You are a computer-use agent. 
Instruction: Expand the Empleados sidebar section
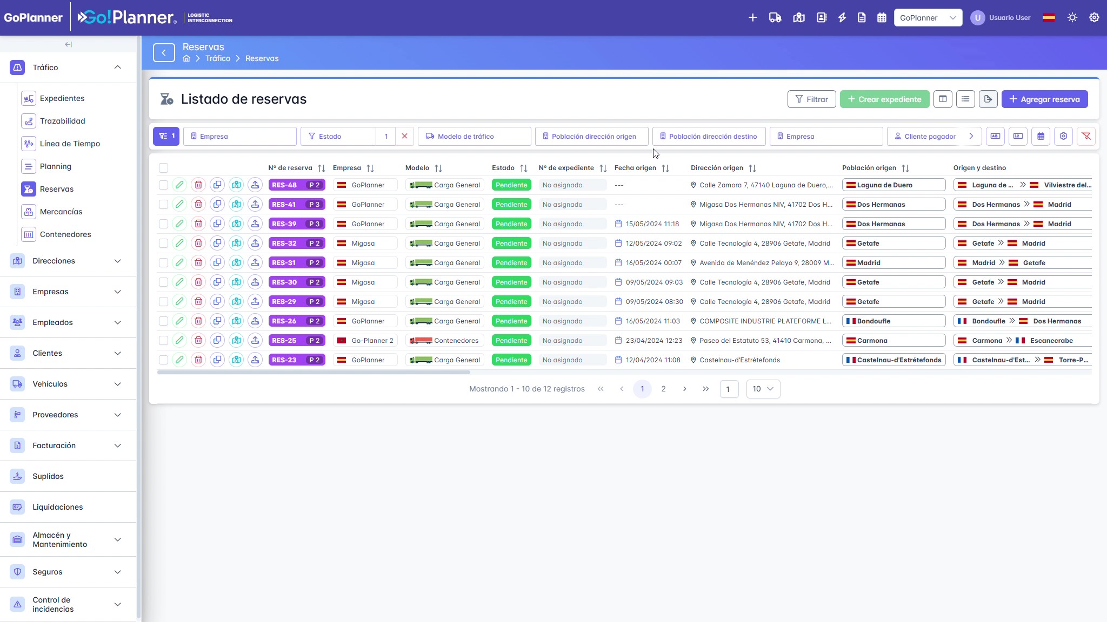click(x=68, y=323)
